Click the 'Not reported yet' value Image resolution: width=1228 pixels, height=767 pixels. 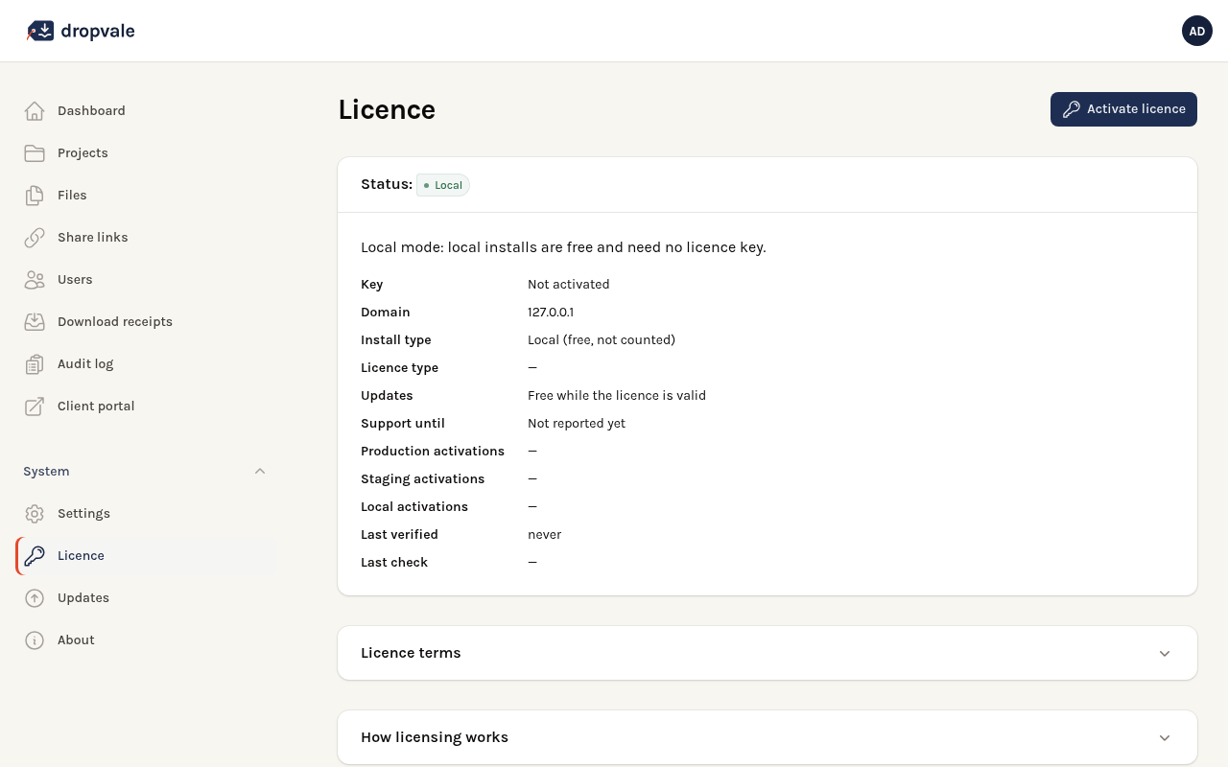pos(577,424)
